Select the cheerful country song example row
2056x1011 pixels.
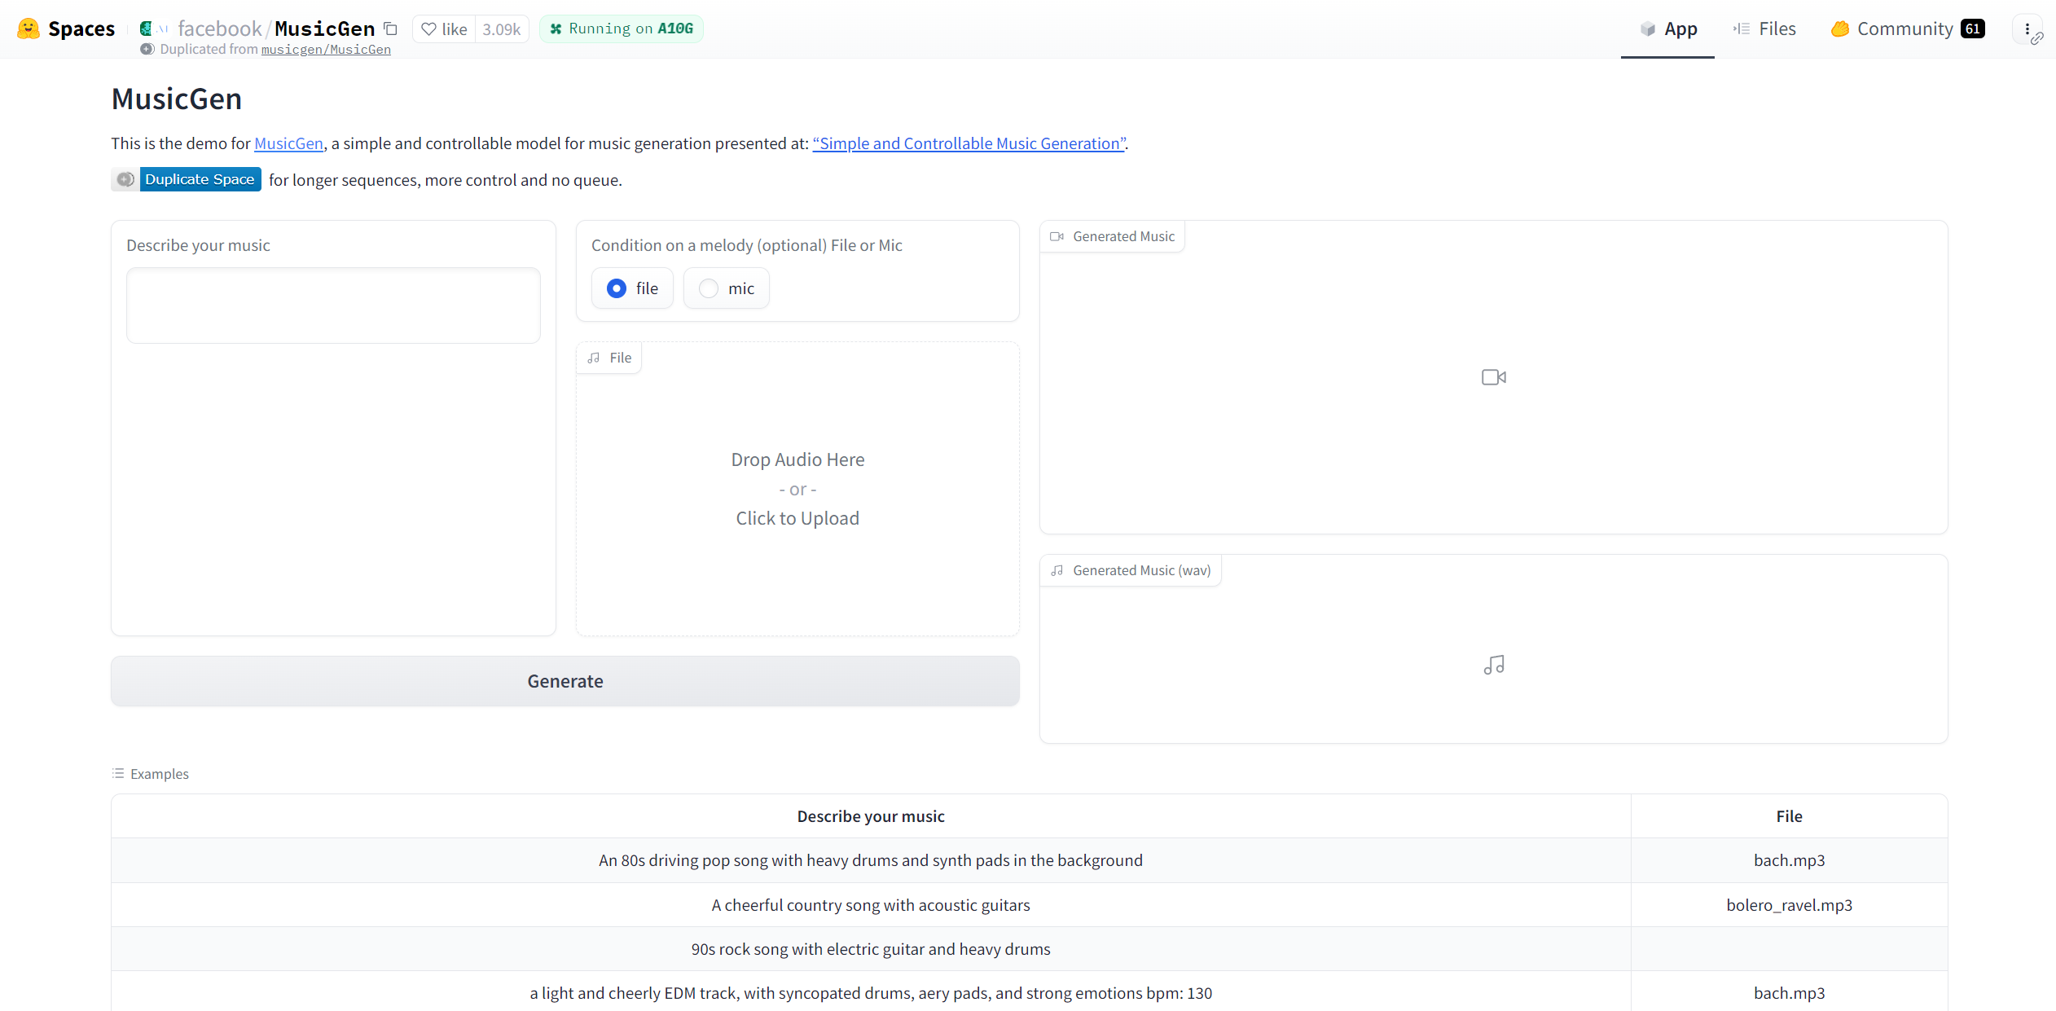click(x=870, y=905)
